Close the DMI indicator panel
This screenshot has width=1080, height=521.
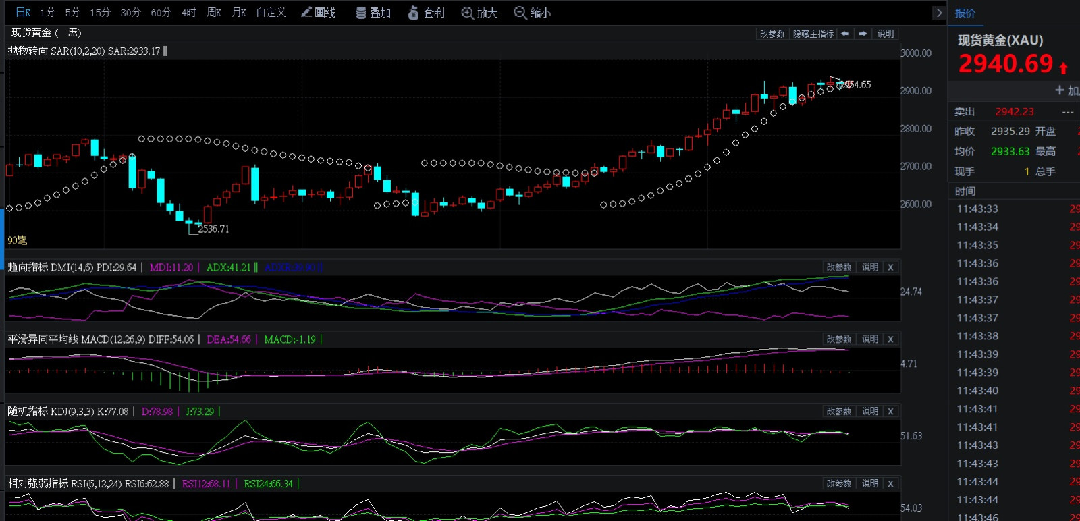tap(890, 267)
